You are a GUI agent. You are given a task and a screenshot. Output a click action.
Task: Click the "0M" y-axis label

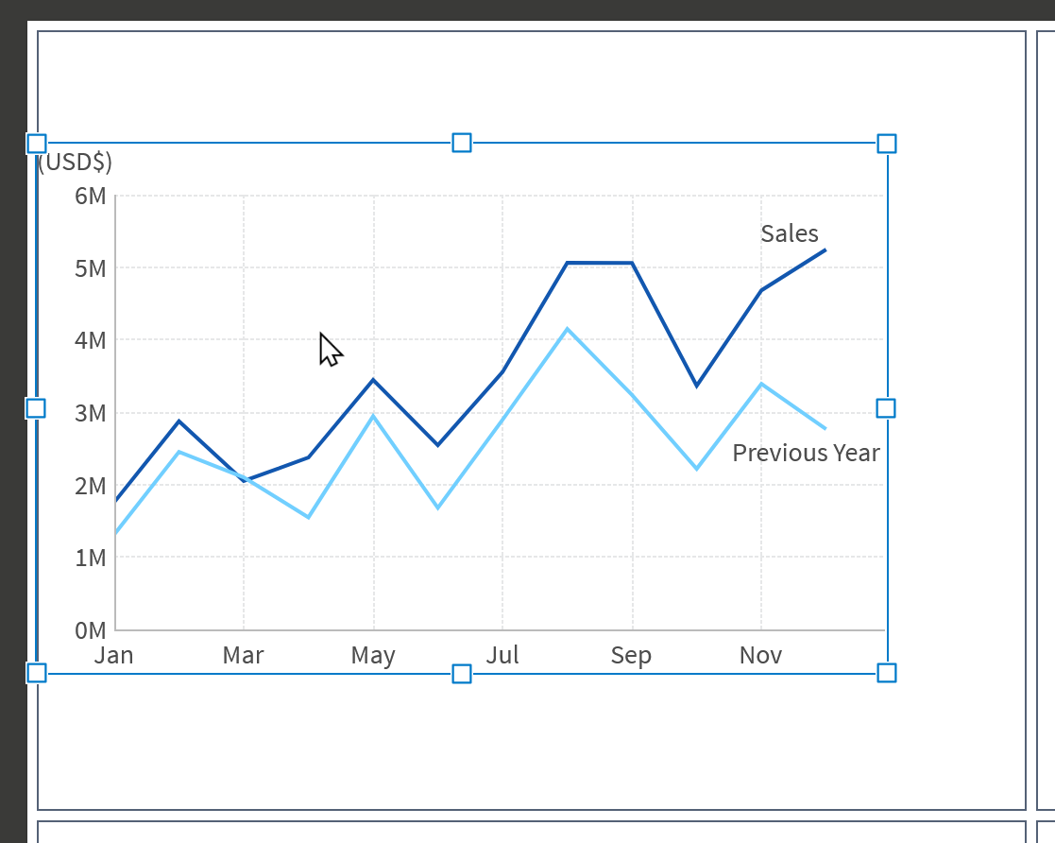(91, 630)
